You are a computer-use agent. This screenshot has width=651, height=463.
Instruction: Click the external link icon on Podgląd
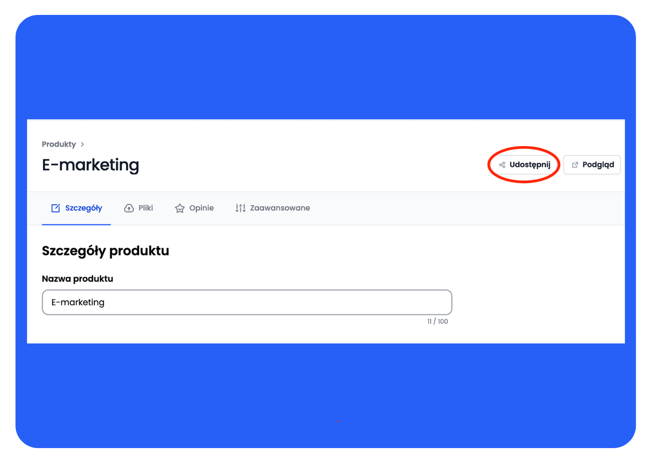coord(575,165)
